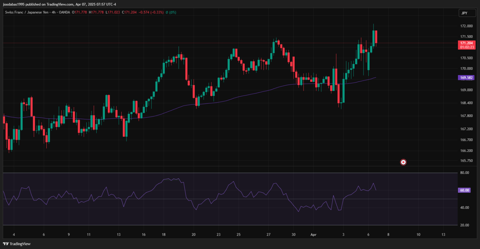480x249 pixels.
Task: Click the −0.574 (−0.33%) change value
Action: (x=152, y=12)
